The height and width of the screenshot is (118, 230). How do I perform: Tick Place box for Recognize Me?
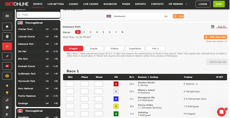coord(84,99)
